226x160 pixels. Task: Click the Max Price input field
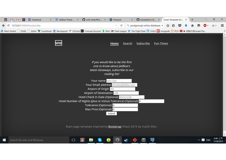(x=125, y=109)
